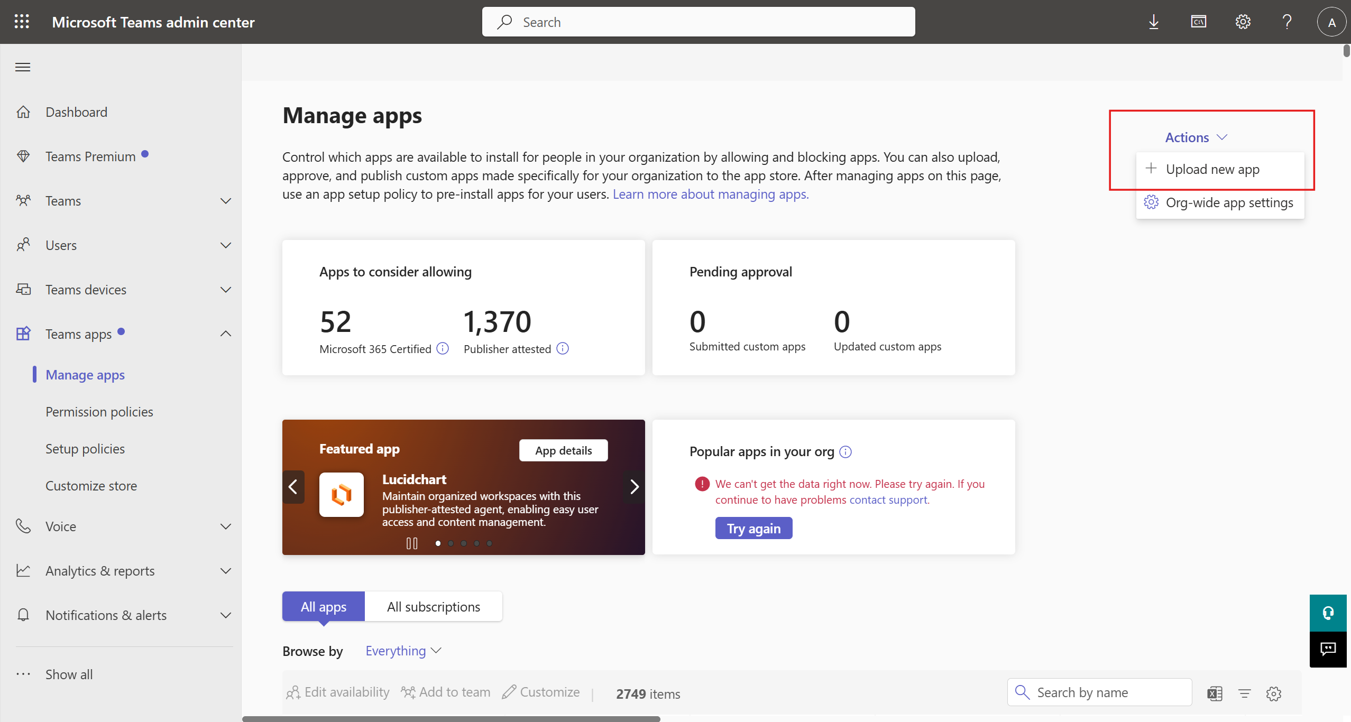Click the download releases icon in top bar
Screen dimensions: 1351x722
click(1153, 22)
